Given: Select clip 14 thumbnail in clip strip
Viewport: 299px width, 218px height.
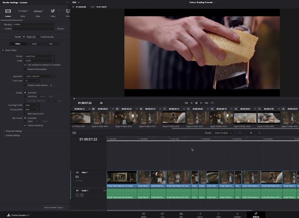Looking at the screenshot, I should point(245,118).
